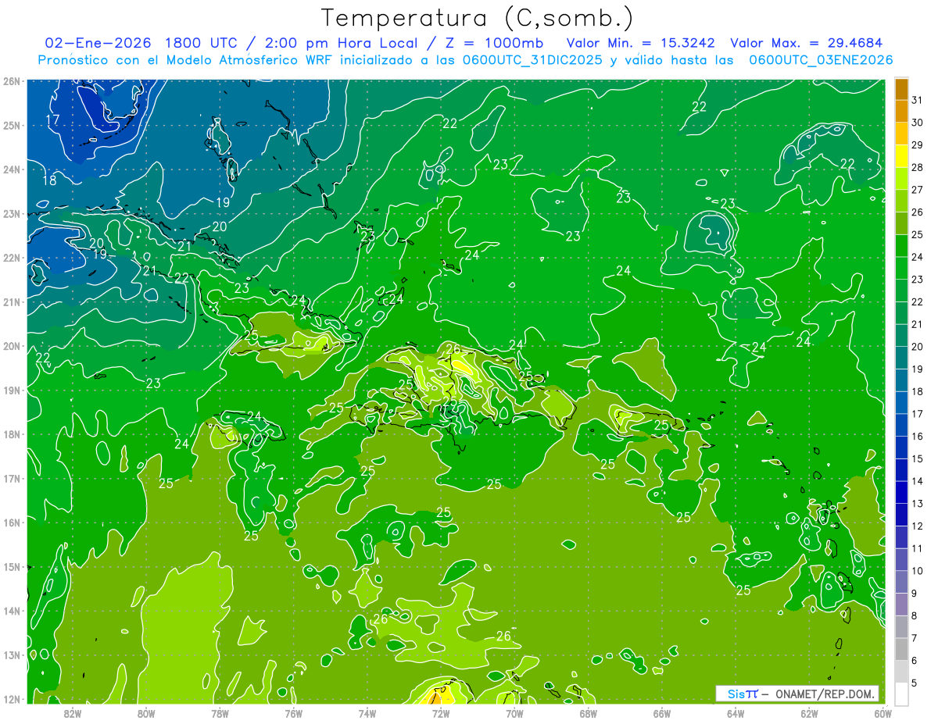Click longitude axis label '72W'

click(441, 713)
